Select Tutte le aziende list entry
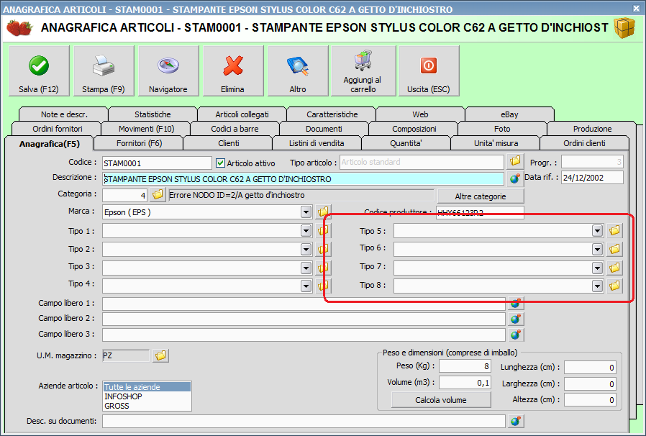 (x=147, y=387)
